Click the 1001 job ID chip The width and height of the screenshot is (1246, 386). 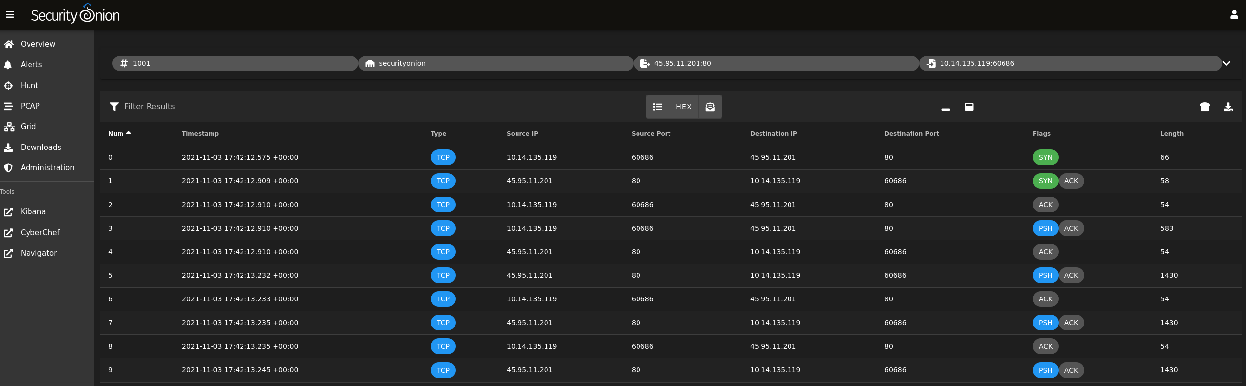pos(235,63)
